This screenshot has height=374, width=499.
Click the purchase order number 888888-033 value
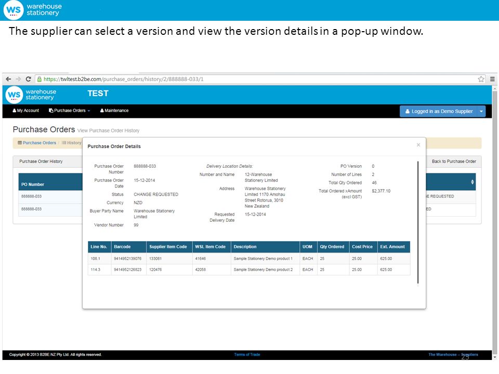[x=145, y=166]
